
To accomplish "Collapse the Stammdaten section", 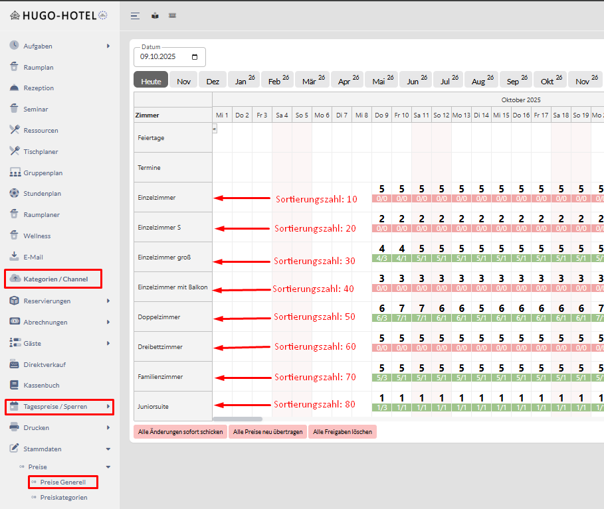I will pos(108,449).
